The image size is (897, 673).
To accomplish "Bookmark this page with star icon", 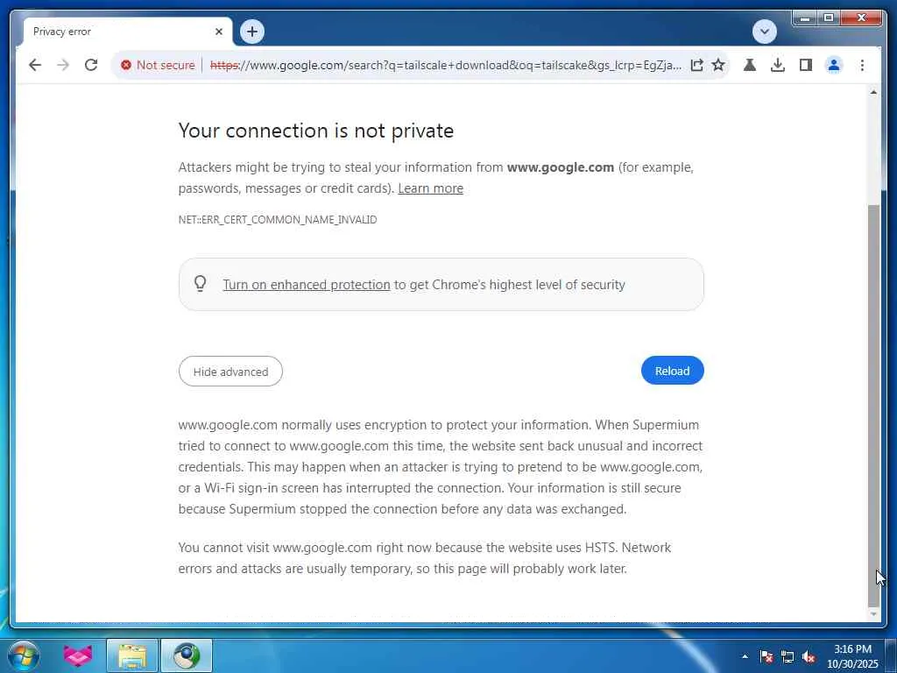I will point(718,65).
